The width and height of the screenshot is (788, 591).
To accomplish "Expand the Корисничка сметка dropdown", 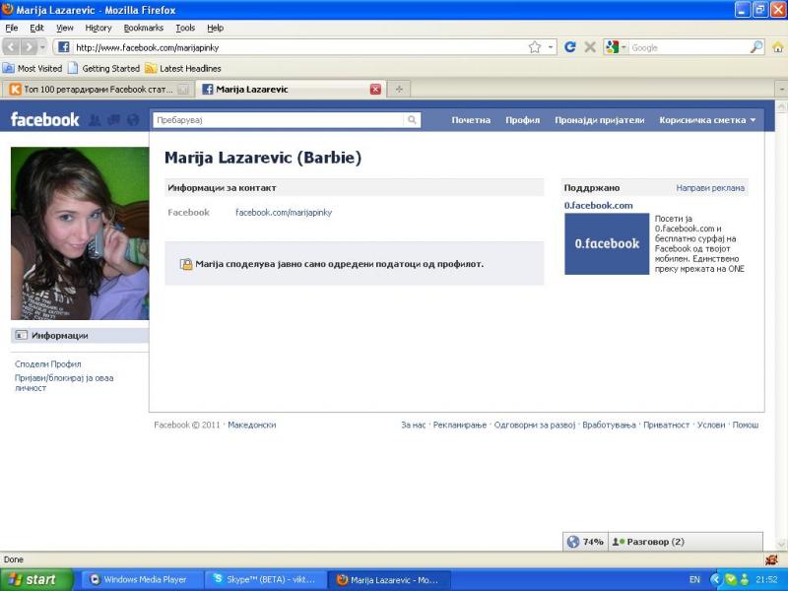I will point(707,120).
